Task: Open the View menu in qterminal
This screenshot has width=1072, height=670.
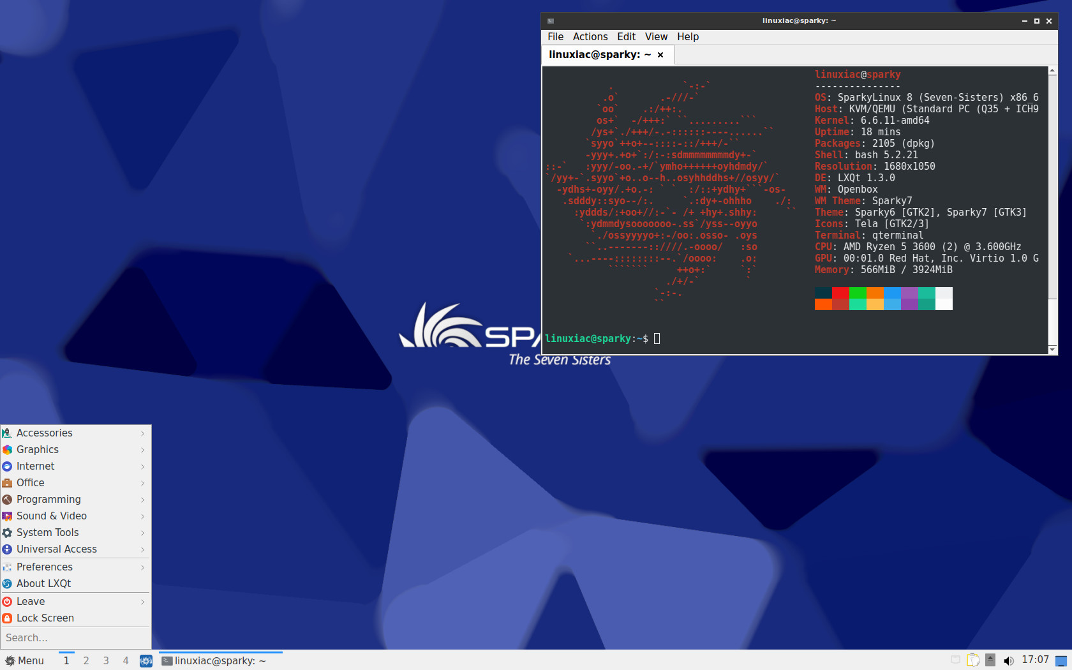Action: pyautogui.click(x=656, y=37)
